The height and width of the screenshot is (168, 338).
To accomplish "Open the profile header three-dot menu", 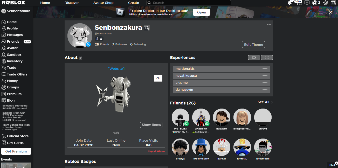I will (x=269, y=25).
